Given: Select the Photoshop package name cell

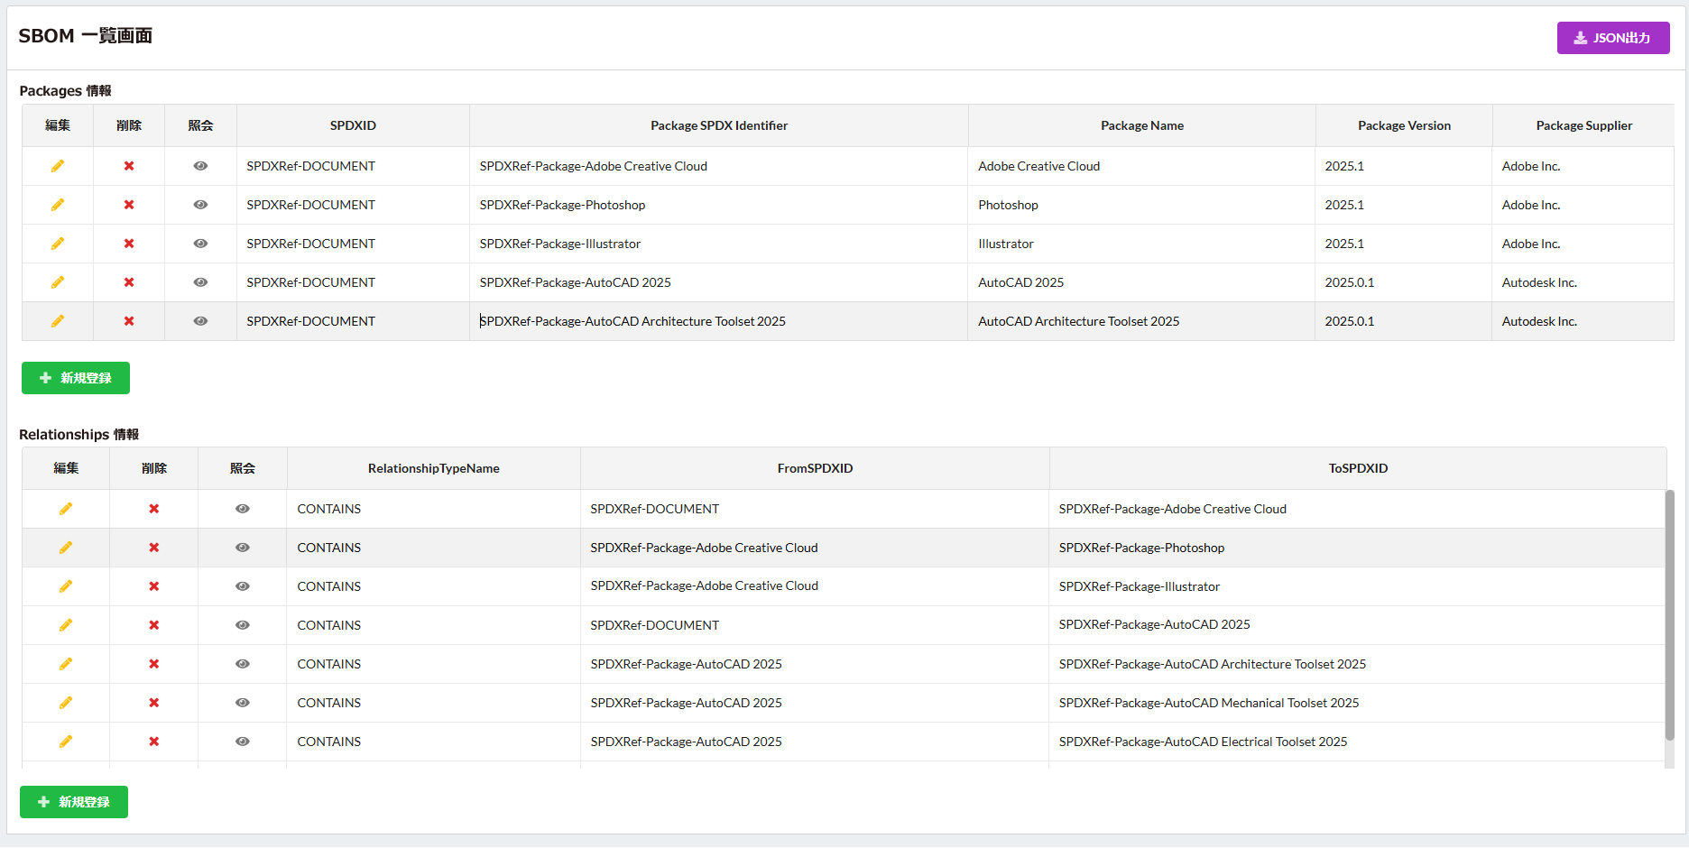Looking at the screenshot, I should 1142,205.
